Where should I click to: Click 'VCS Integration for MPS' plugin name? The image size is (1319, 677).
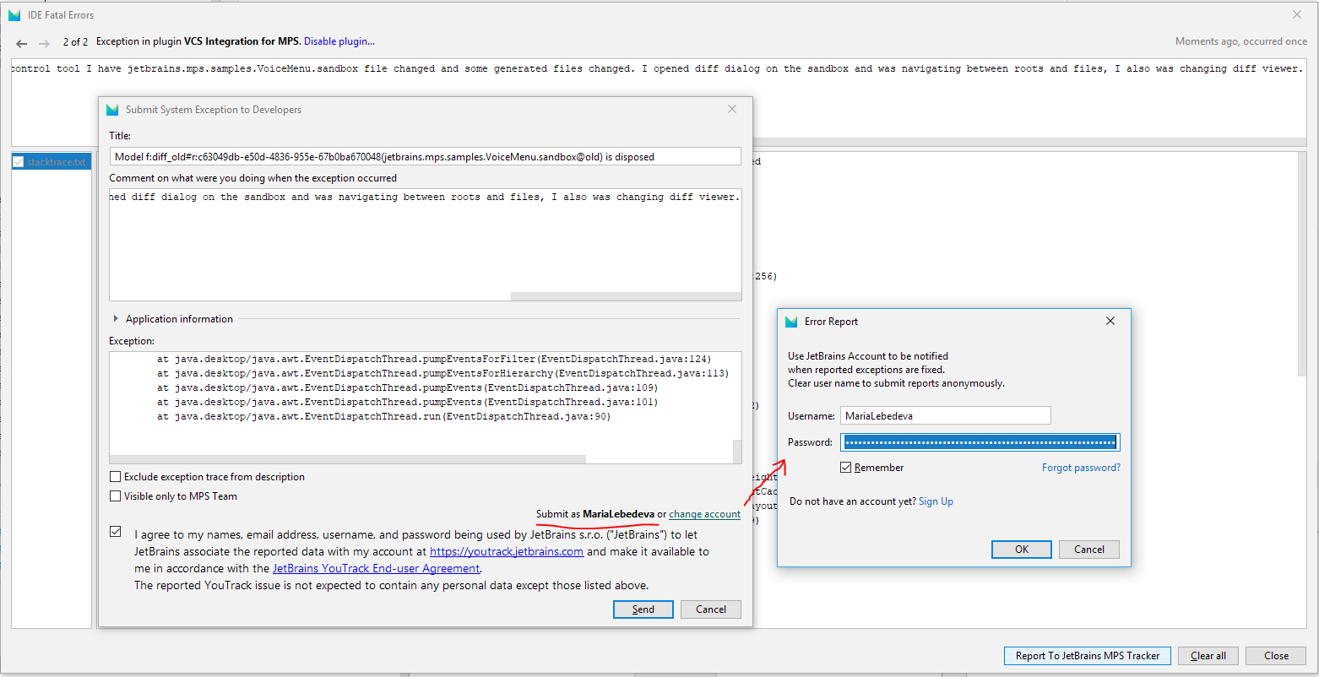242,41
